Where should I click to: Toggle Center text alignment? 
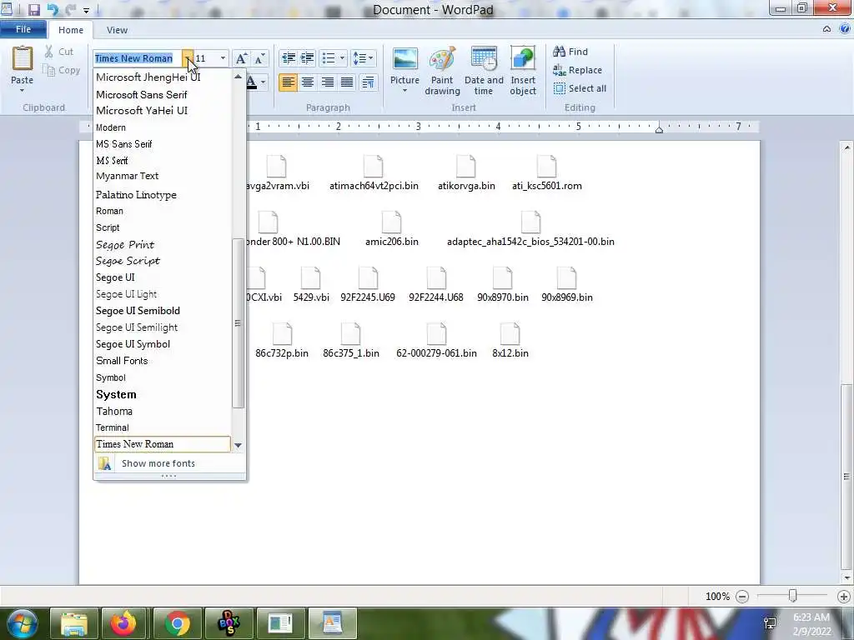tap(308, 82)
